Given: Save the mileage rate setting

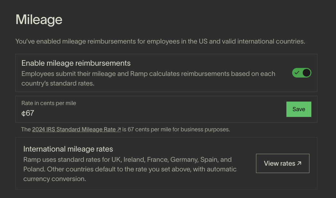Looking at the screenshot, I should [299, 109].
